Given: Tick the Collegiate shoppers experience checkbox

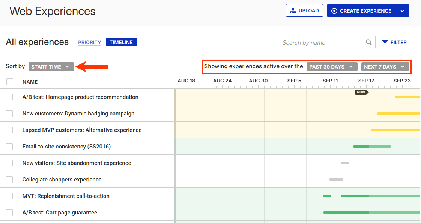Looking at the screenshot, I should tap(9, 180).
